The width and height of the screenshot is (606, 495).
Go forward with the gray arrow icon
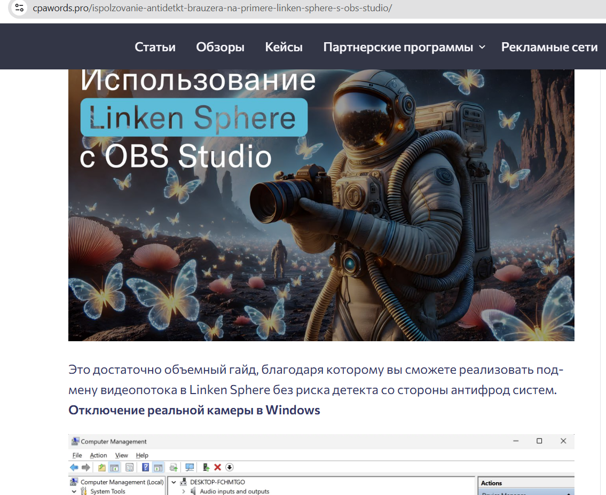point(86,467)
